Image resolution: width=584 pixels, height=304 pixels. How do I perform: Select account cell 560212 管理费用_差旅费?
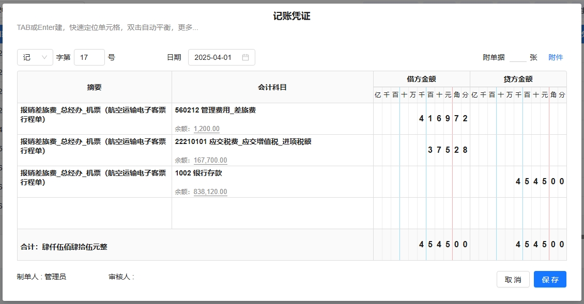click(216, 110)
